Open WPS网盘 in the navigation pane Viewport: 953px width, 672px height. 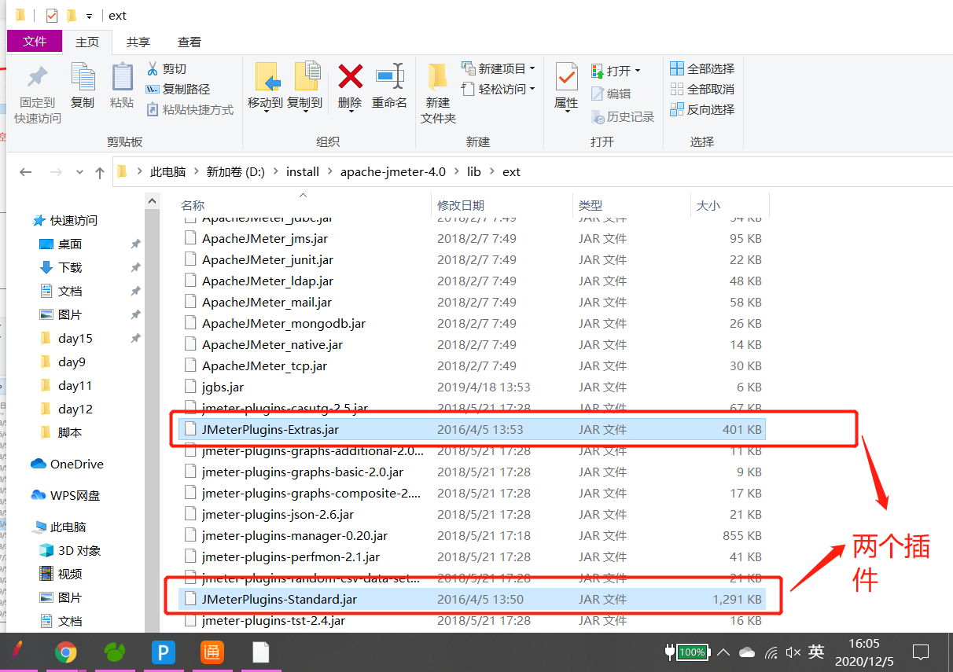tap(65, 496)
